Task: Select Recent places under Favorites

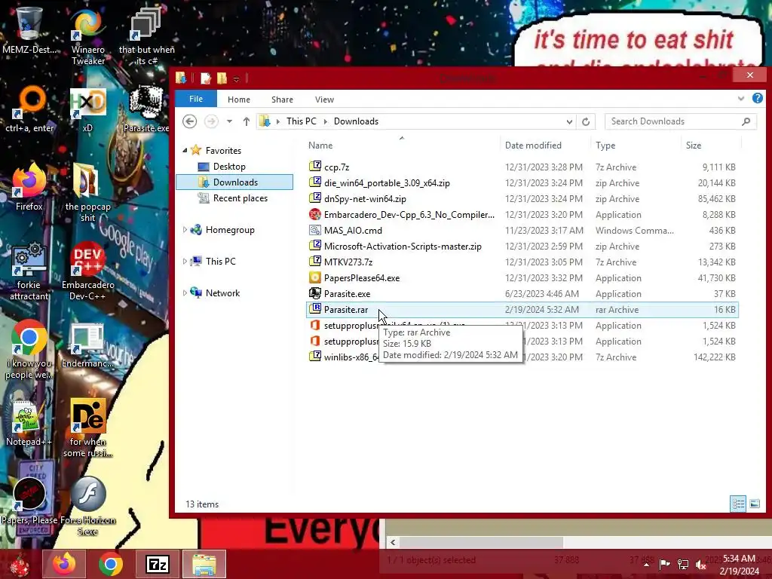Action: 232,198
